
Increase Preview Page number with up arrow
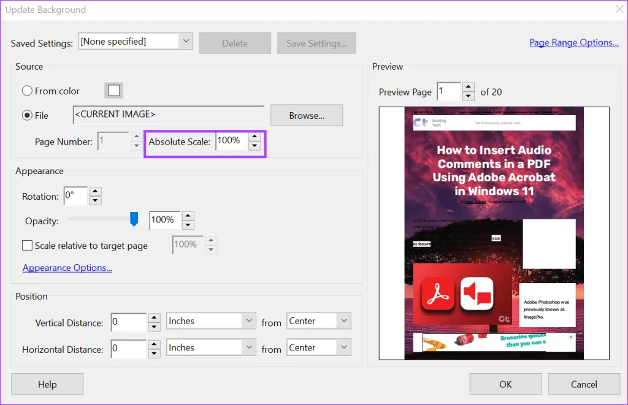(469, 87)
